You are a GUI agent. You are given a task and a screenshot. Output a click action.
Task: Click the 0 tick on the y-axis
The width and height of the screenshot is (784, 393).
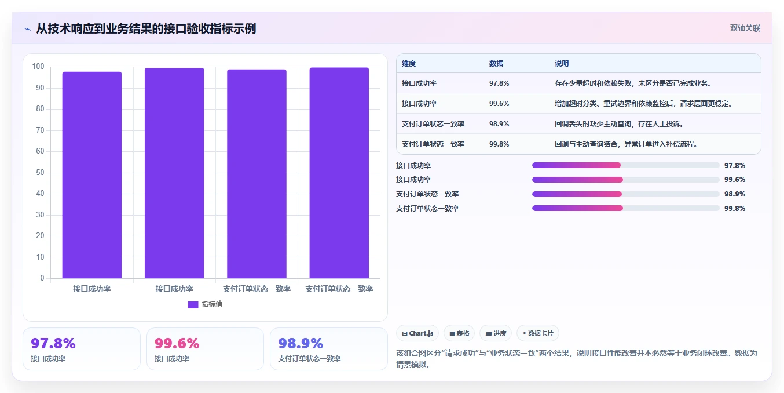tap(42, 278)
